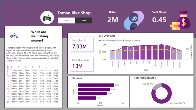Select the October bar in KPI chart
This screenshot has height=110, width=196.
pos(168,53)
